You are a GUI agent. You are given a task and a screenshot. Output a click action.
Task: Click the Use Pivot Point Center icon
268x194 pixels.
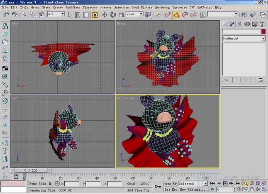148,15
